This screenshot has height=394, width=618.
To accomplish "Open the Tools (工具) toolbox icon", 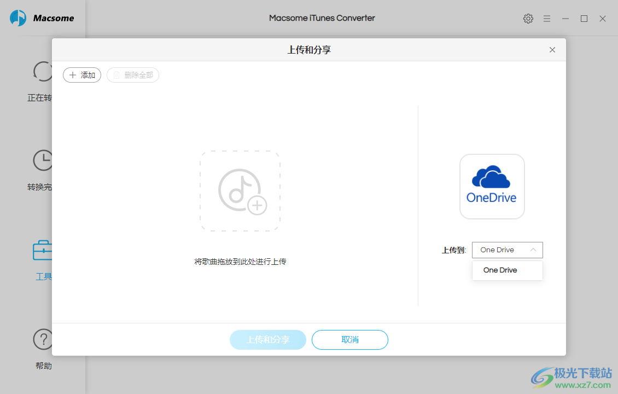I will 43,250.
